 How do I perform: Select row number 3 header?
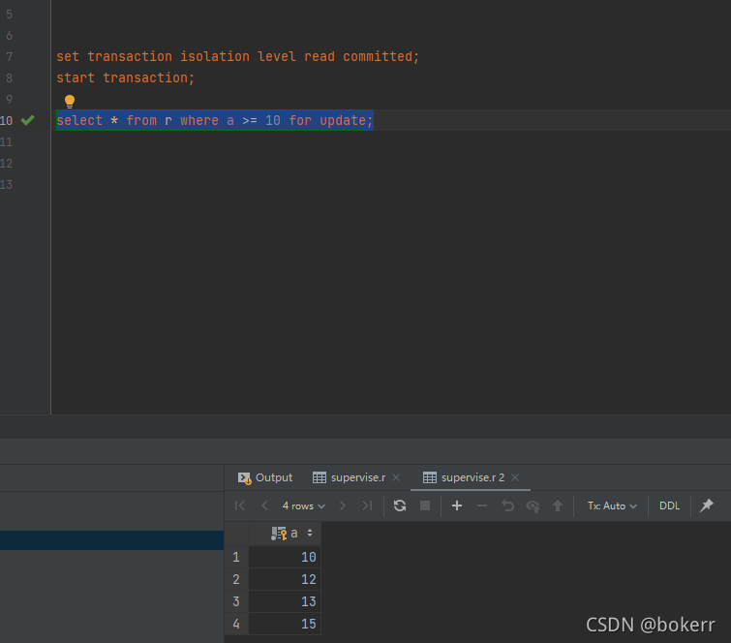[x=236, y=602]
